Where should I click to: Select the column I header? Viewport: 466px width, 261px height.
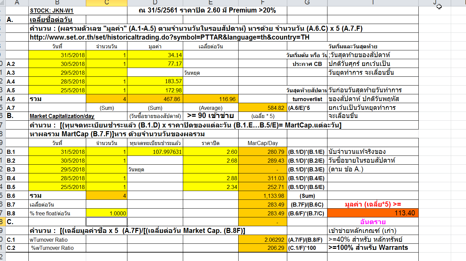(373, 3)
